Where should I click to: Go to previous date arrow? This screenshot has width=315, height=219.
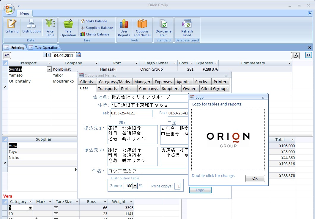tap(45, 55)
